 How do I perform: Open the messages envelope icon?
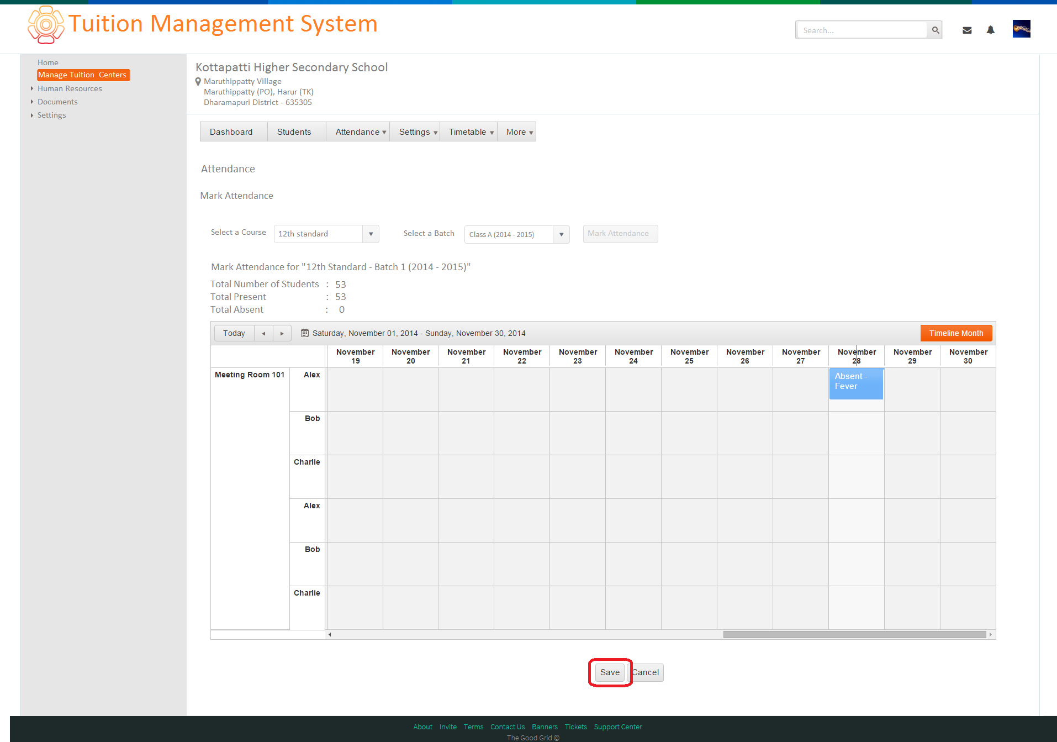(x=967, y=30)
